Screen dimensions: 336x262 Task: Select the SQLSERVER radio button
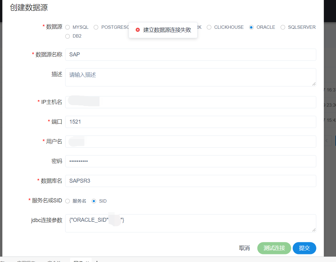tap(282, 27)
